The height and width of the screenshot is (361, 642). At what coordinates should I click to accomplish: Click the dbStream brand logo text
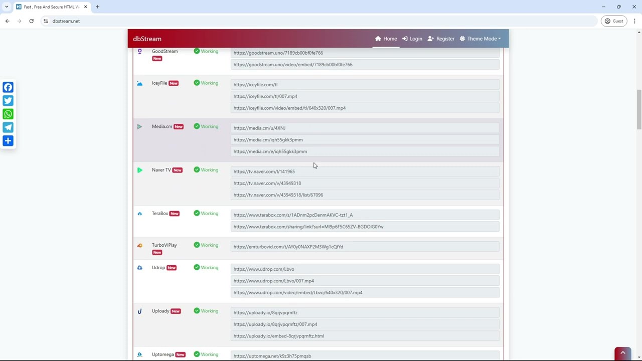pos(147,39)
